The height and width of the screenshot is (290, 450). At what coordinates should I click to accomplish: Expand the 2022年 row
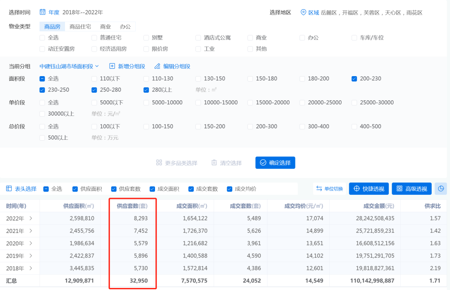pyautogui.click(x=30, y=218)
